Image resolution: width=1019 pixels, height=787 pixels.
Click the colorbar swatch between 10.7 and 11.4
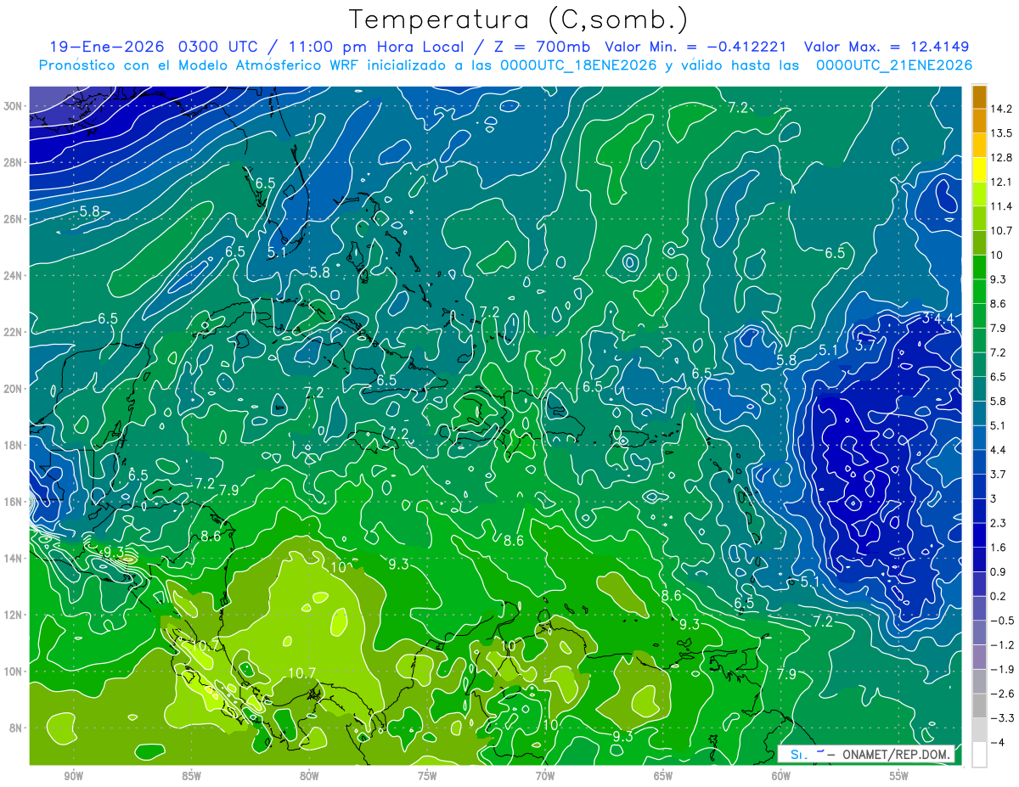[x=979, y=218]
